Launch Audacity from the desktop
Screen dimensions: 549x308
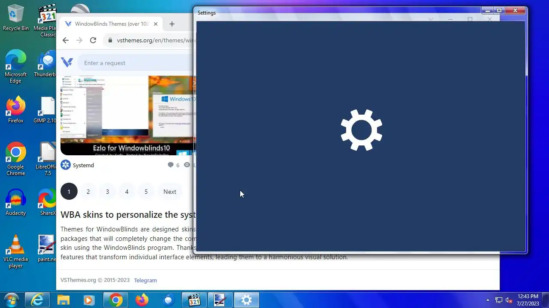[16, 202]
